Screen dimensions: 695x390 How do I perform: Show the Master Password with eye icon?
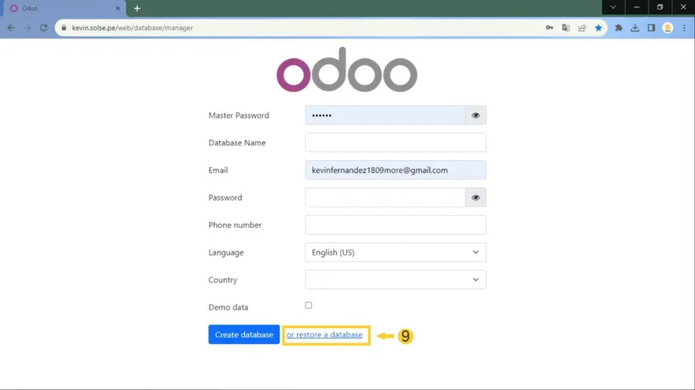point(475,115)
